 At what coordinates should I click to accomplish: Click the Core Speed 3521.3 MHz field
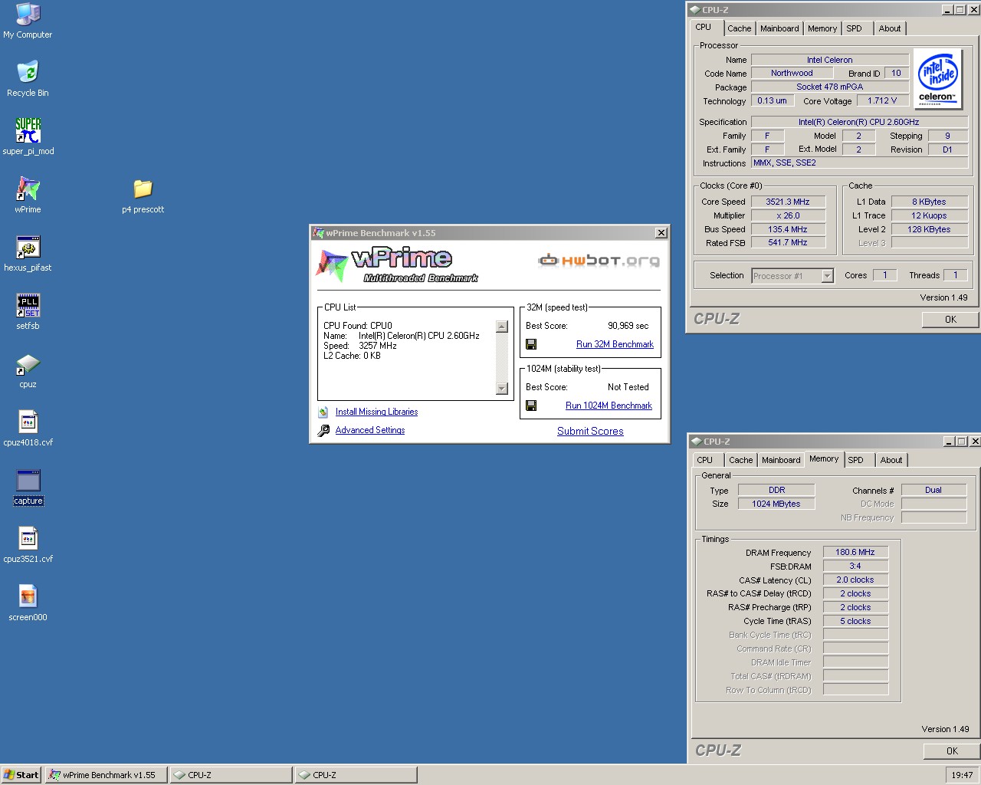click(788, 202)
